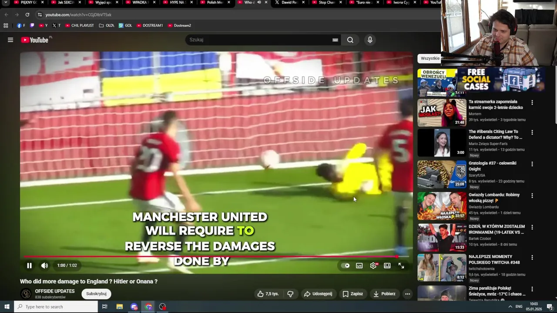Viewport: 557px width, 313px height.
Task: Open the OFFSIDE UPDATES channel name link
Action: 55,291
